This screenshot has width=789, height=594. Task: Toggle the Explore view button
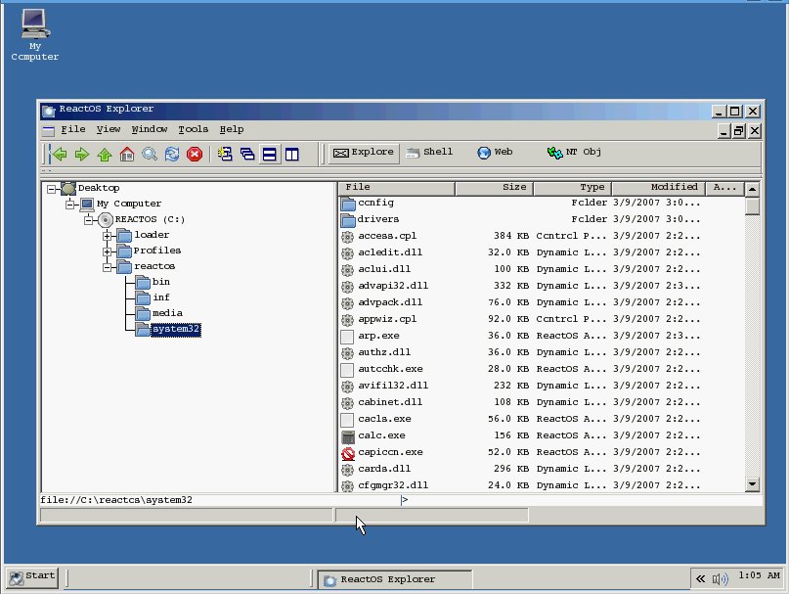pyautogui.click(x=363, y=153)
